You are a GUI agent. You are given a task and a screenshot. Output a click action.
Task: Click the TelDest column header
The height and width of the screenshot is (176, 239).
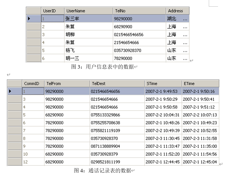pyautogui.click(x=117, y=84)
